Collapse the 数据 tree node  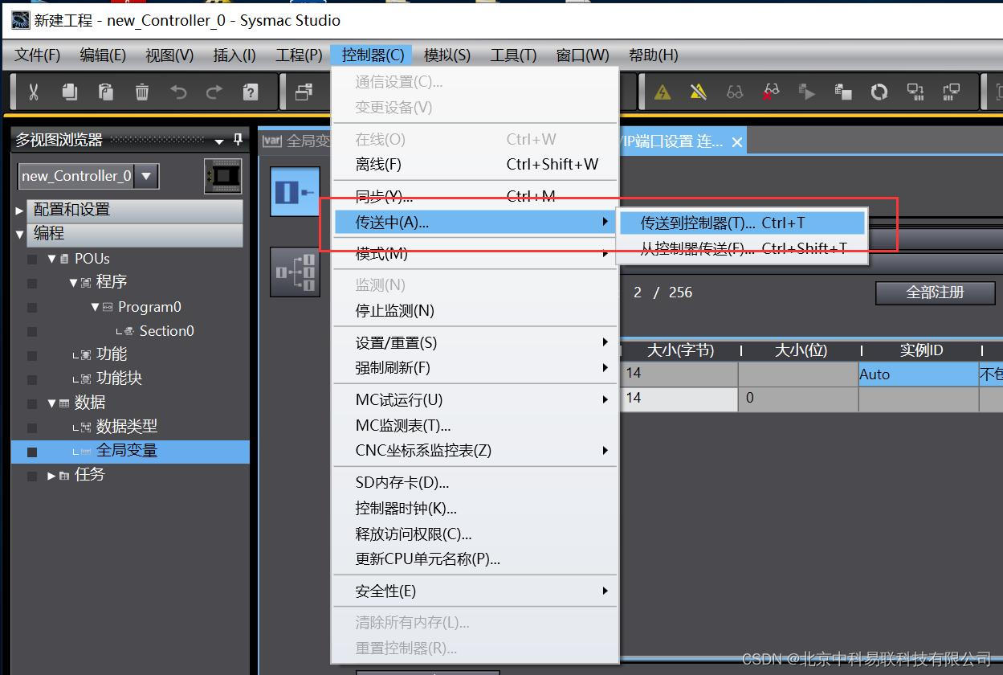point(51,403)
